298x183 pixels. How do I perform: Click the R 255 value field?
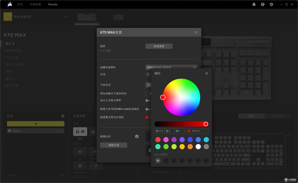click(159, 131)
